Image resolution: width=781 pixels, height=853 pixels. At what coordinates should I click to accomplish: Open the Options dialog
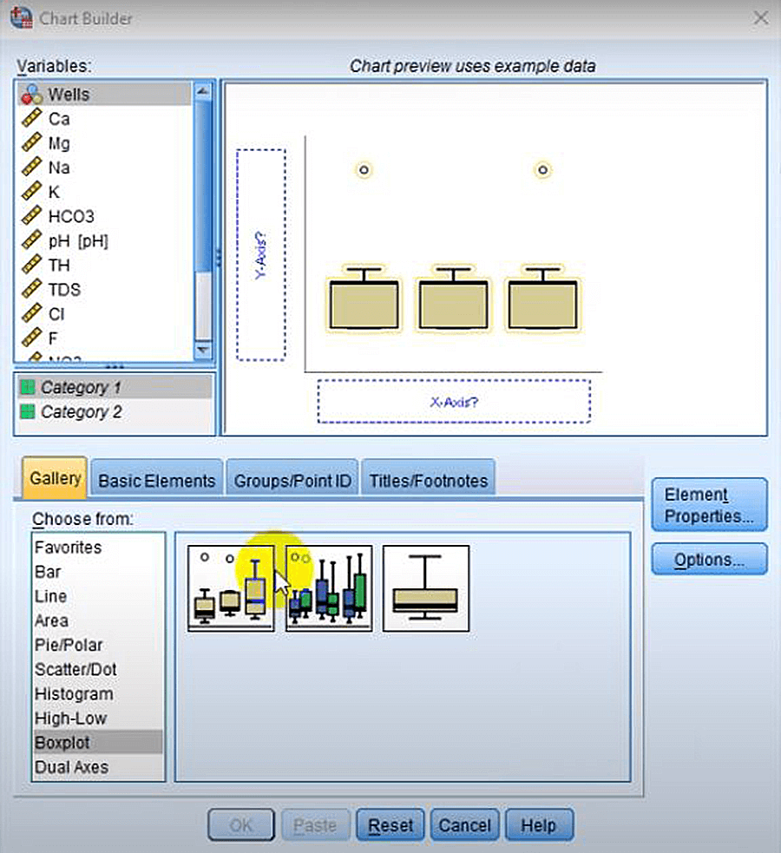point(708,560)
